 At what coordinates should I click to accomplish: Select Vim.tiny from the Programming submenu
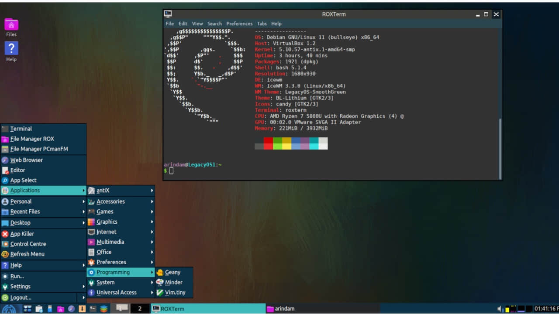point(174,292)
